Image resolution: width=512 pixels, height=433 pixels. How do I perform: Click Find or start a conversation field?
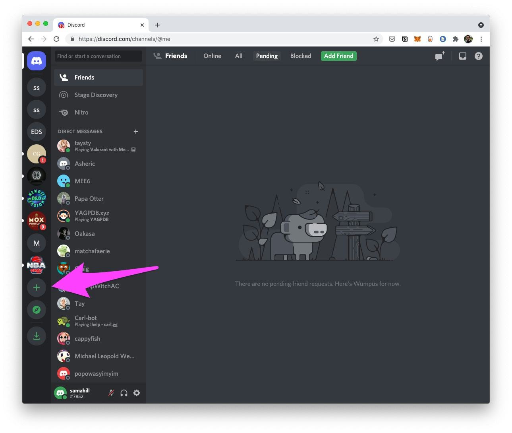click(98, 56)
